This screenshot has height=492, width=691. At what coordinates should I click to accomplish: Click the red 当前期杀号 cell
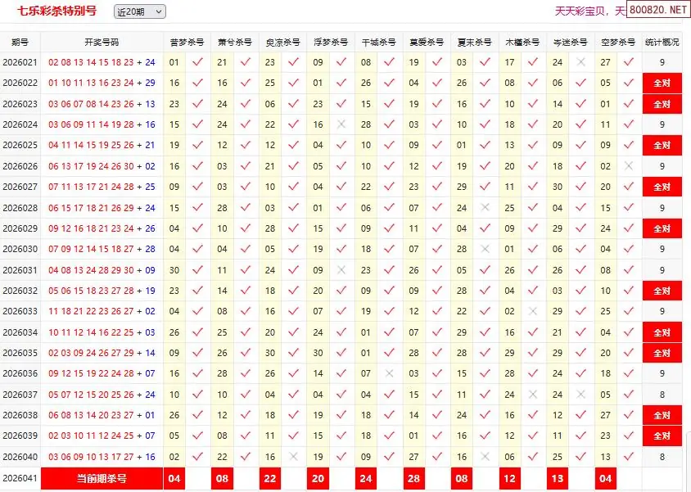coord(102,478)
